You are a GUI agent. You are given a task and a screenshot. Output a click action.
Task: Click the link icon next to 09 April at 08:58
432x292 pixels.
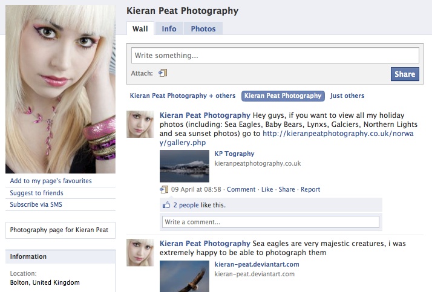(164, 189)
